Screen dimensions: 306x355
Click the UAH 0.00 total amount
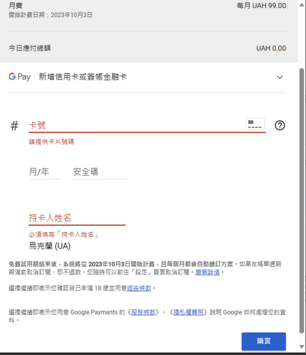tap(271, 48)
